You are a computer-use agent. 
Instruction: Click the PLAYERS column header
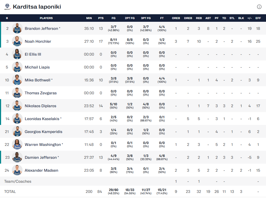click(x=46, y=18)
